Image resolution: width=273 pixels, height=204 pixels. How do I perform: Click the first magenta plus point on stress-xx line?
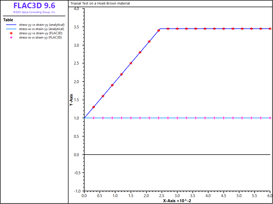[x=94, y=118]
